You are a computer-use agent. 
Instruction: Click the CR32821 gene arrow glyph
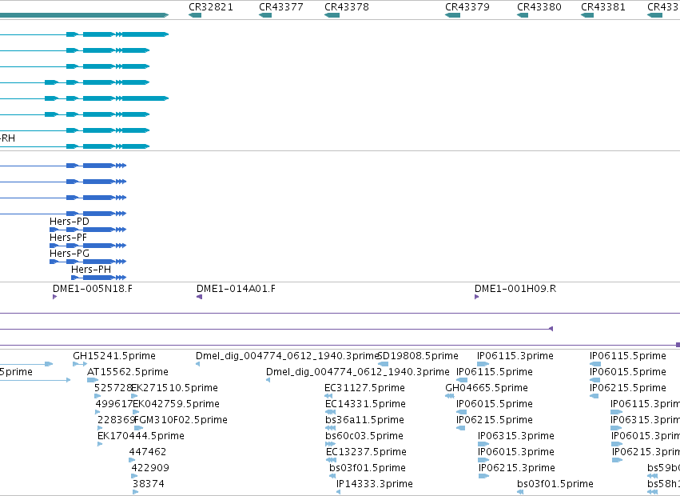click(x=195, y=15)
